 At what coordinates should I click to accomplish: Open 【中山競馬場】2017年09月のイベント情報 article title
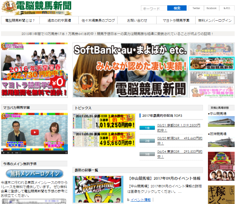coord(165,178)
